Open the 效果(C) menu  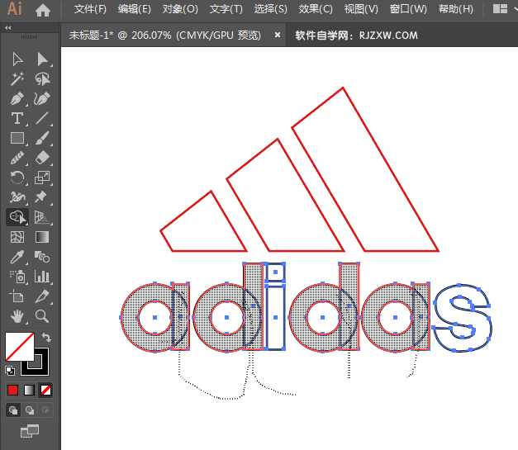click(x=316, y=9)
